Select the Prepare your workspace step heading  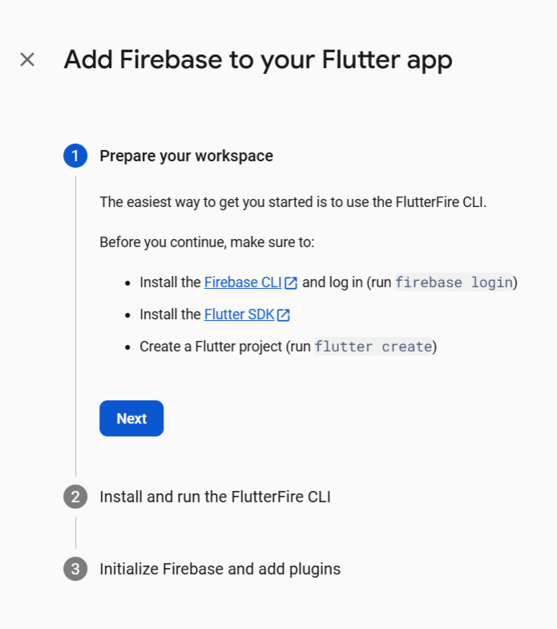coord(186,156)
